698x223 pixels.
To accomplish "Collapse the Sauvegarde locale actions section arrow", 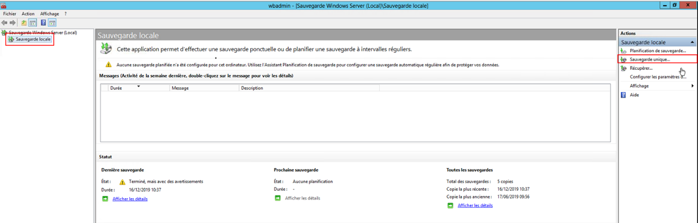I will click(692, 42).
